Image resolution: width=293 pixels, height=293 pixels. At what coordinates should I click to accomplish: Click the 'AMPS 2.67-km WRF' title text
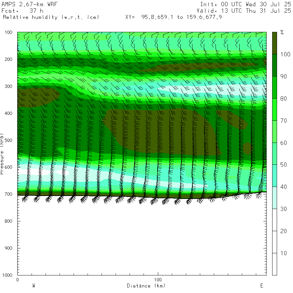click(29, 4)
